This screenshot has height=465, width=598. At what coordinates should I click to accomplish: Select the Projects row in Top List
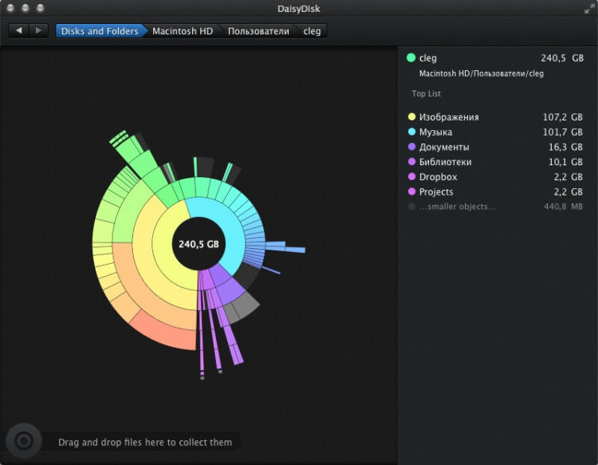[495, 191]
